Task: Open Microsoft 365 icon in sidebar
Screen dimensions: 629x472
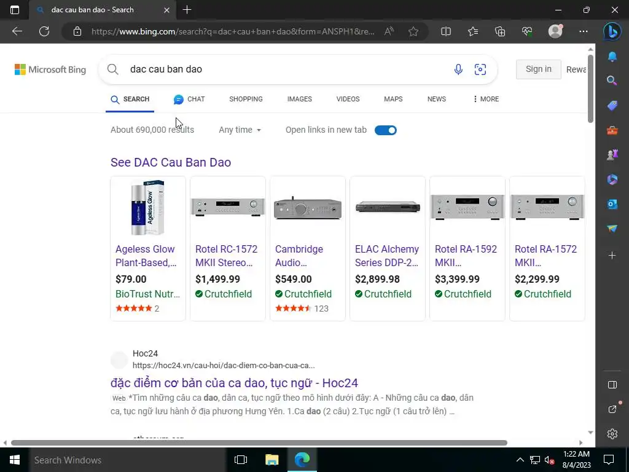Action: [612, 179]
